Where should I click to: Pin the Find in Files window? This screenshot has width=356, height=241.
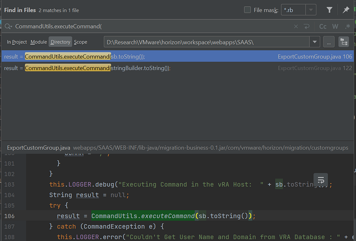coord(346,10)
